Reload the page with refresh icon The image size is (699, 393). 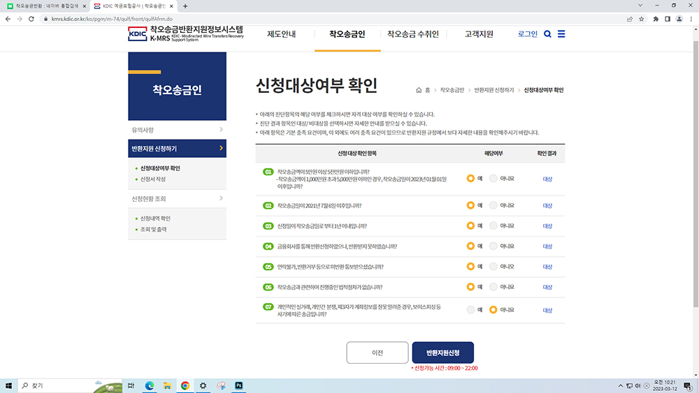pyautogui.click(x=31, y=19)
